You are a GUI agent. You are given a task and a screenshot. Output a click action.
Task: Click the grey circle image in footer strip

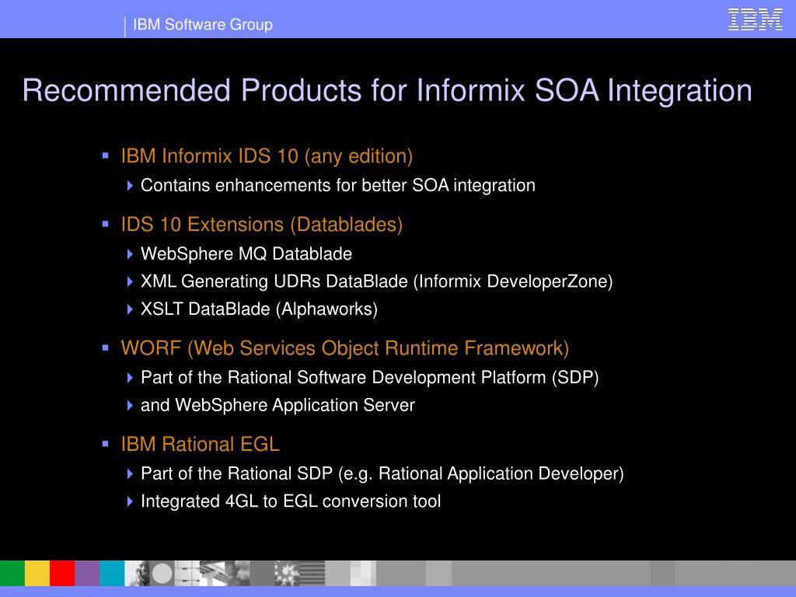click(x=162, y=573)
